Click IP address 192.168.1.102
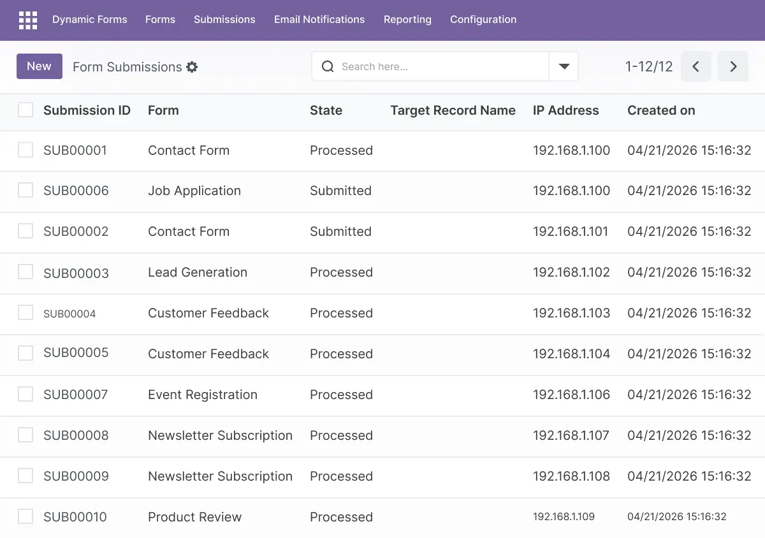Viewport: 765px width, 538px height. coord(571,272)
